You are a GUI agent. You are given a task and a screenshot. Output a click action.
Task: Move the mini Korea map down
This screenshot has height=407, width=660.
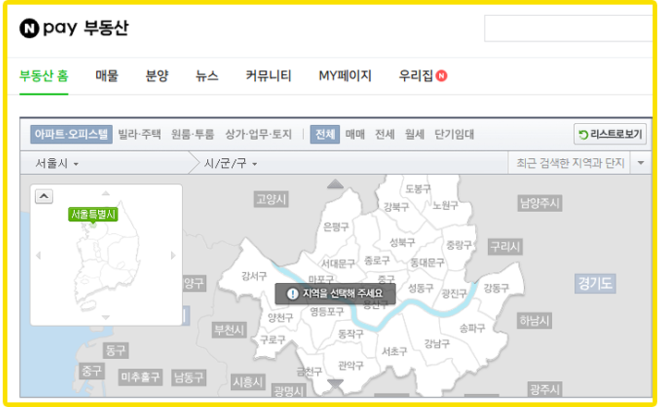pyautogui.click(x=105, y=317)
